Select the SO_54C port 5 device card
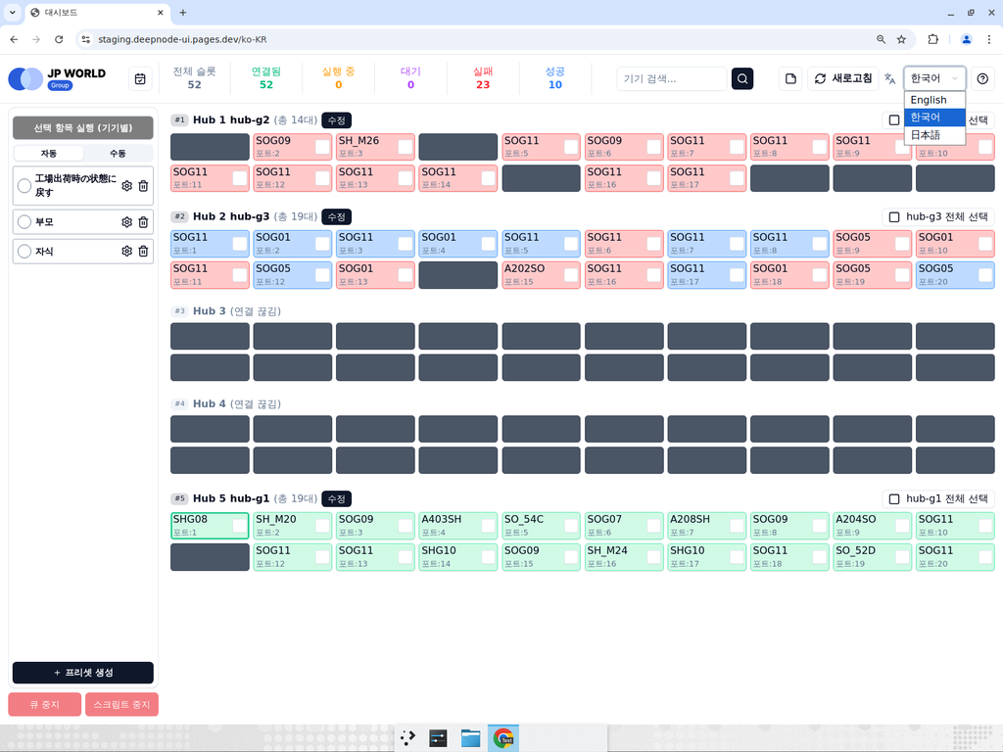 click(x=541, y=526)
